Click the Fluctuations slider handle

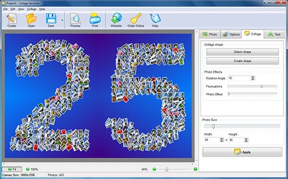[262, 86]
